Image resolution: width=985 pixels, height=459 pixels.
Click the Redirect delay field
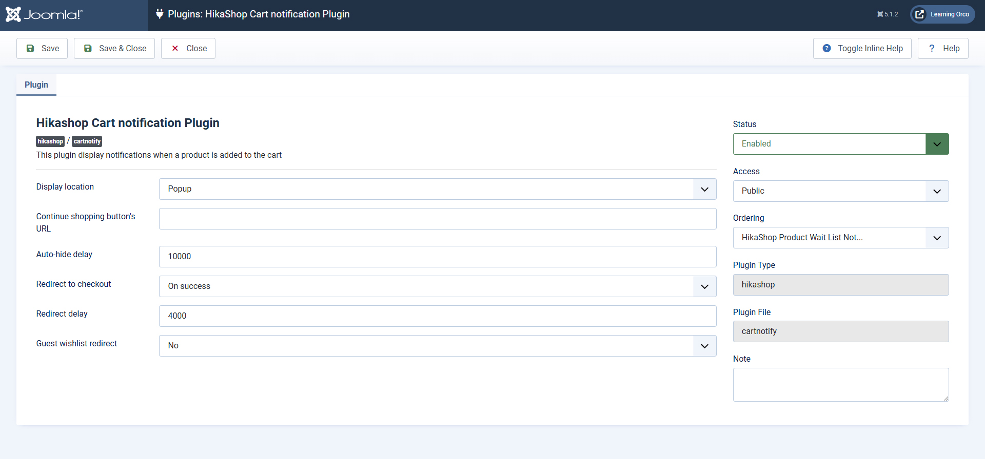pyautogui.click(x=438, y=316)
